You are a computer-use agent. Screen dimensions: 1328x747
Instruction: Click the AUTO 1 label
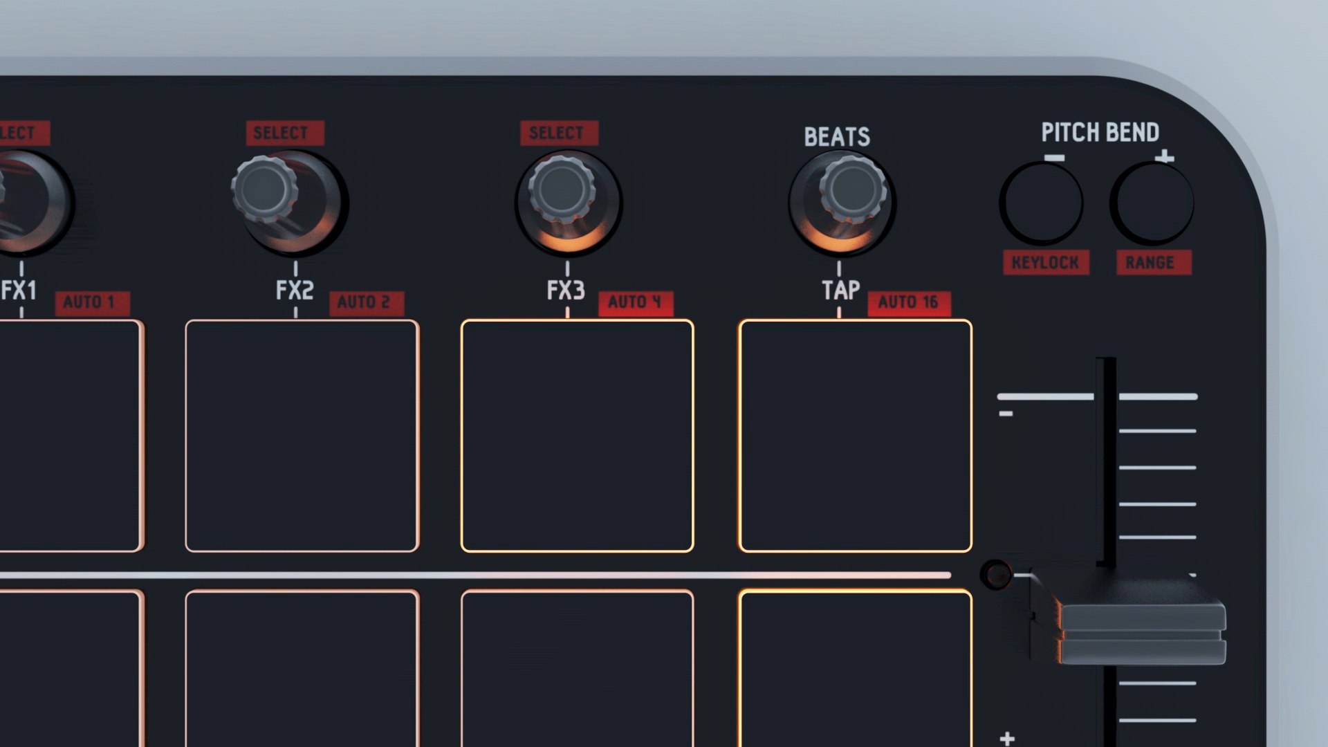(x=93, y=303)
